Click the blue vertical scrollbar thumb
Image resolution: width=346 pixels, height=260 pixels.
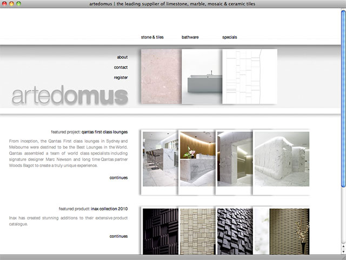click(344, 99)
